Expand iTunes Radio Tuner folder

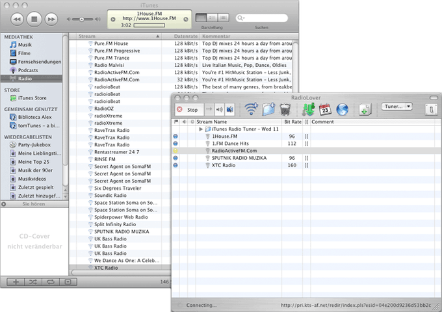point(201,129)
